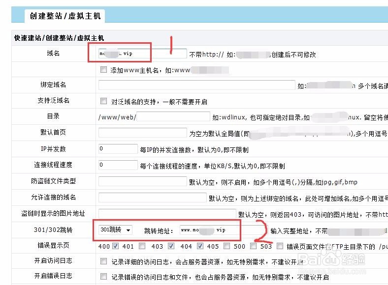This screenshot has height=285, width=388.
Task: Click the IP并发数 input field
Action: point(118,149)
